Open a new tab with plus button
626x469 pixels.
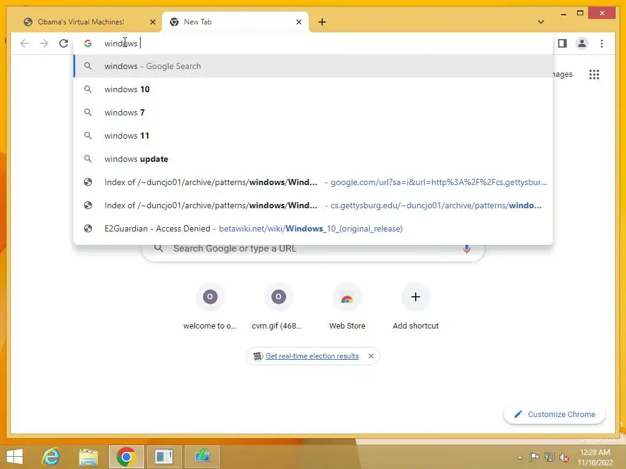click(322, 22)
